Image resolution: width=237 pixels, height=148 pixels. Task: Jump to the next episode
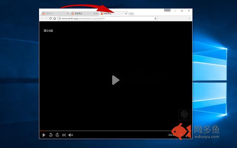[64, 135]
